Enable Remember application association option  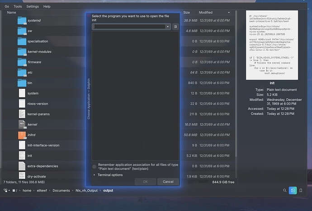pyautogui.click(x=95, y=167)
